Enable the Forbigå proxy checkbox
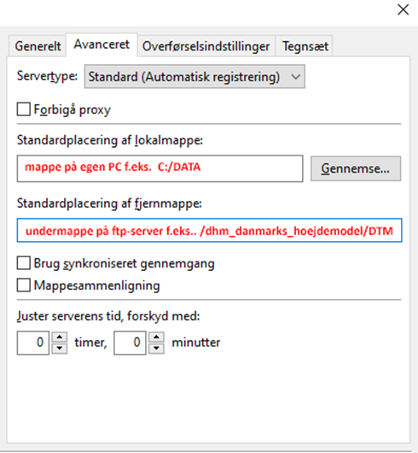 24,109
